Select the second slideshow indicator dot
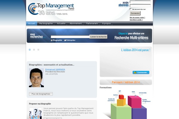The height and width of the screenshot is (119, 179). [x=34, y=50]
